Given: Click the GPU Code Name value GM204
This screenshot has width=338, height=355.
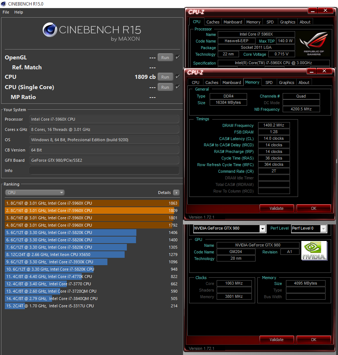Looking at the screenshot, I should point(236,252).
